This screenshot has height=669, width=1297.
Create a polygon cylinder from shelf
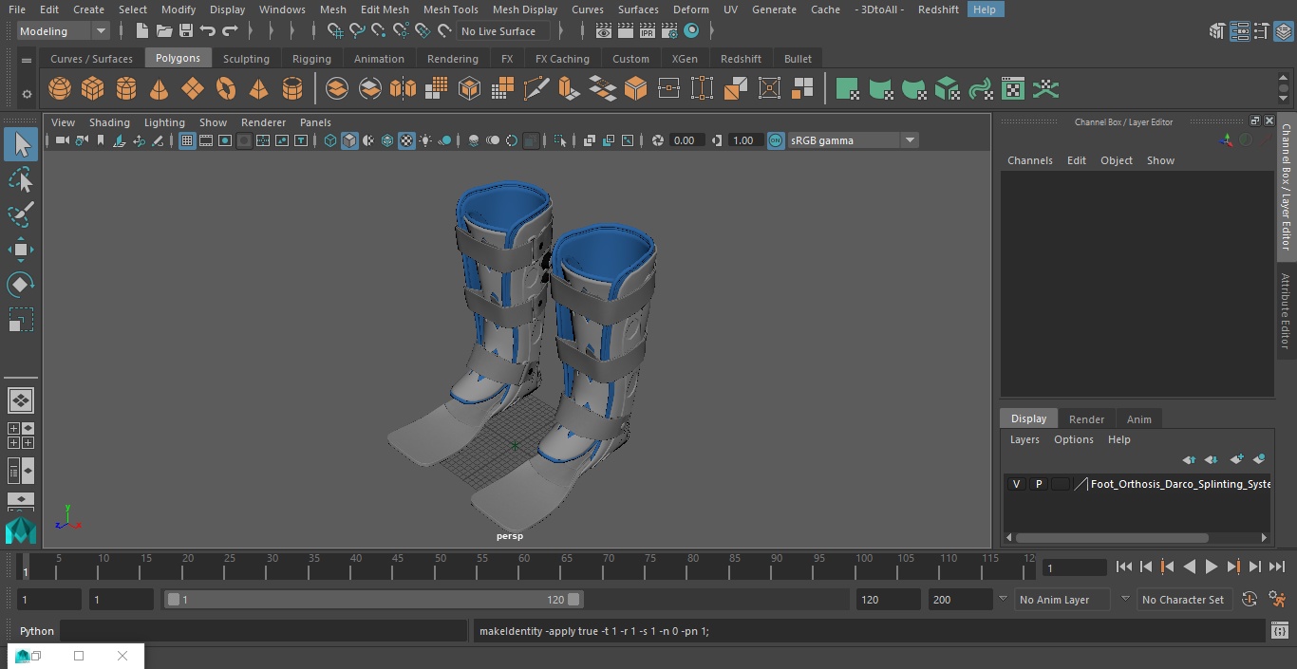coord(125,89)
